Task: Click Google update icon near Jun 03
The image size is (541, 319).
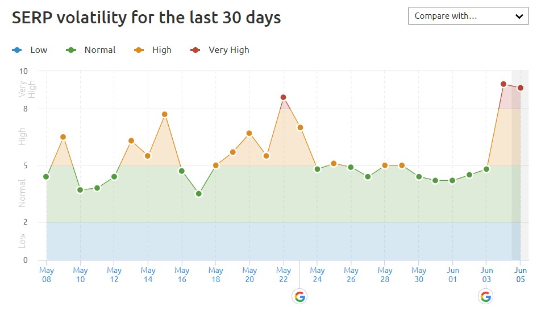Action: pos(485,296)
